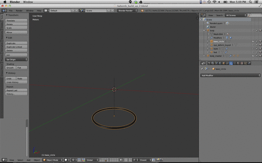Click the tool shelf vertical scrollbar
Screen dimensions: 262x163
coord(27,138)
